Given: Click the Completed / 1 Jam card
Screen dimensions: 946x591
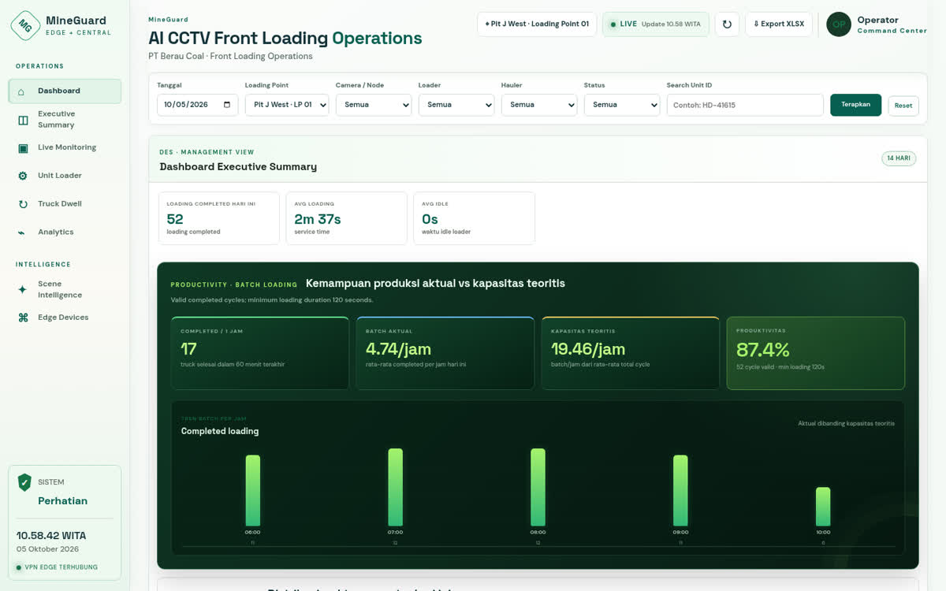Looking at the screenshot, I should click(x=260, y=353).
